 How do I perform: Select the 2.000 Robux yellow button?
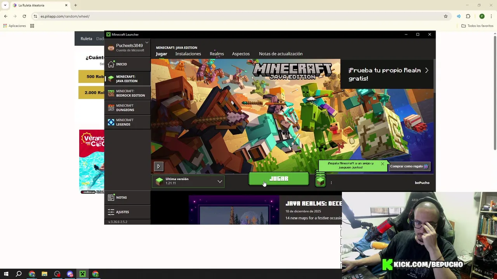click(92, 93)
